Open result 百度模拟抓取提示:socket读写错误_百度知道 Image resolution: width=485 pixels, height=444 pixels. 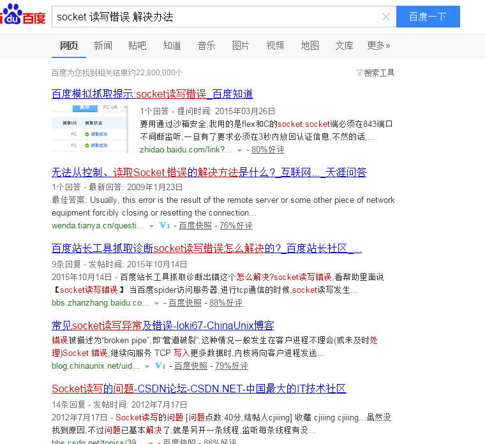(x=152, y=94)
